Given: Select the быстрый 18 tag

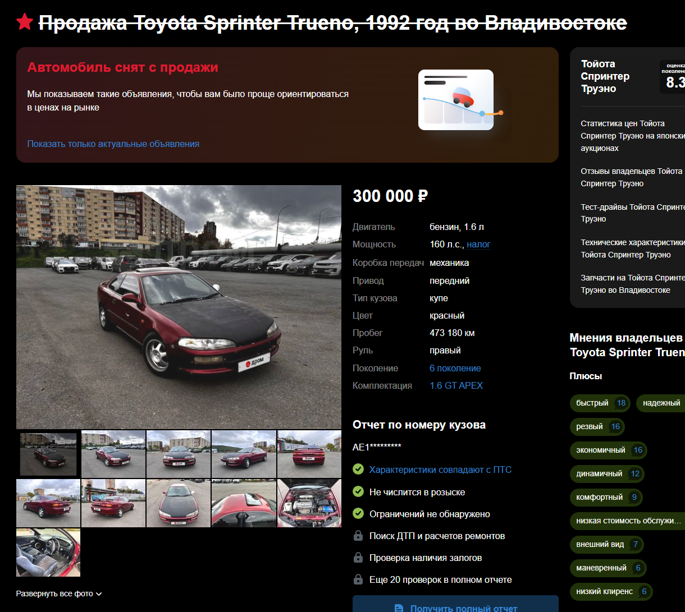Looking at the screenshot, I should click(600, 403).
